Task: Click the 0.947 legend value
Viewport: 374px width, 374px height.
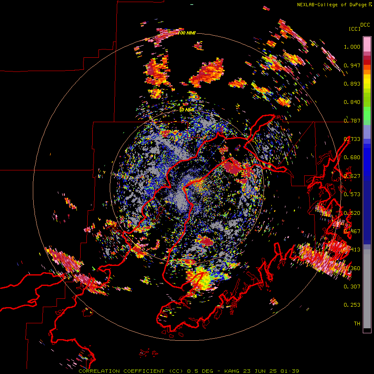Action: click(x=352, y=65)
